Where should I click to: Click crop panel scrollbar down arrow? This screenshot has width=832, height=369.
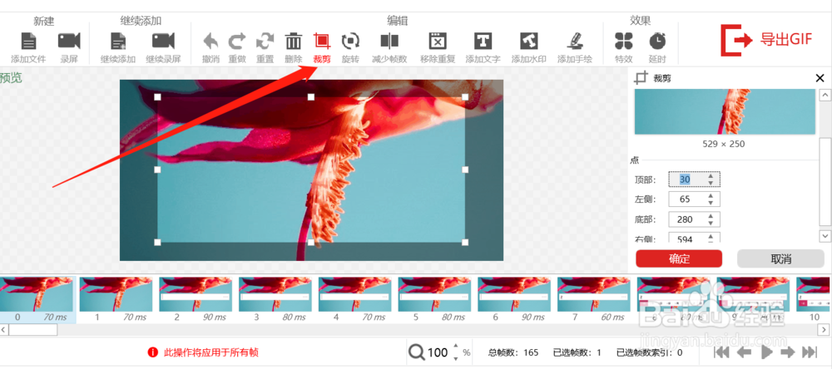(825, 235)
